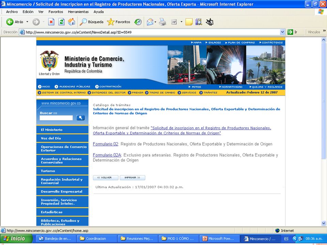The height and width of the screenshot is (245, 327).
Task: Click the IMPRIMIR button
Action: point(132,178)
